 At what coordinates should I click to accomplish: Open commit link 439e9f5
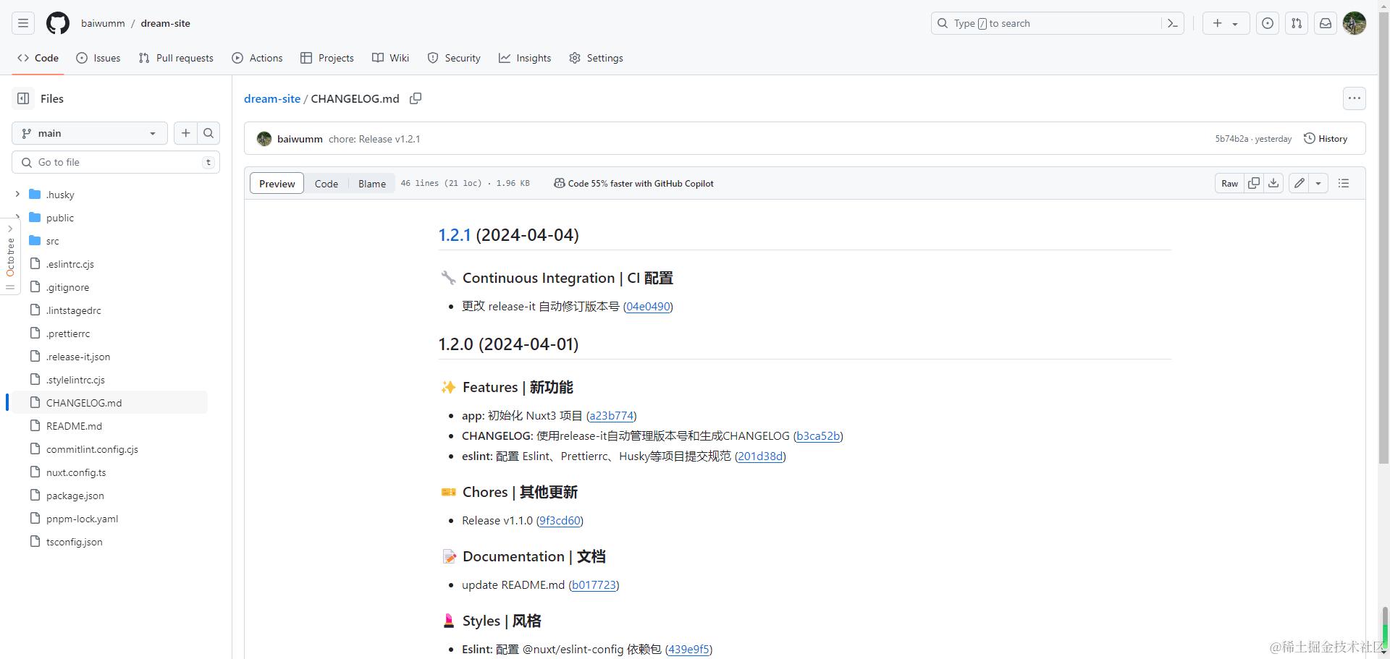(688, 650)
